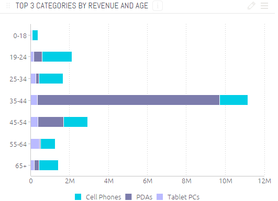The height and width of the screenshot is (201, 278).
Task: Open the widget info icon
Action: (158, 6)
